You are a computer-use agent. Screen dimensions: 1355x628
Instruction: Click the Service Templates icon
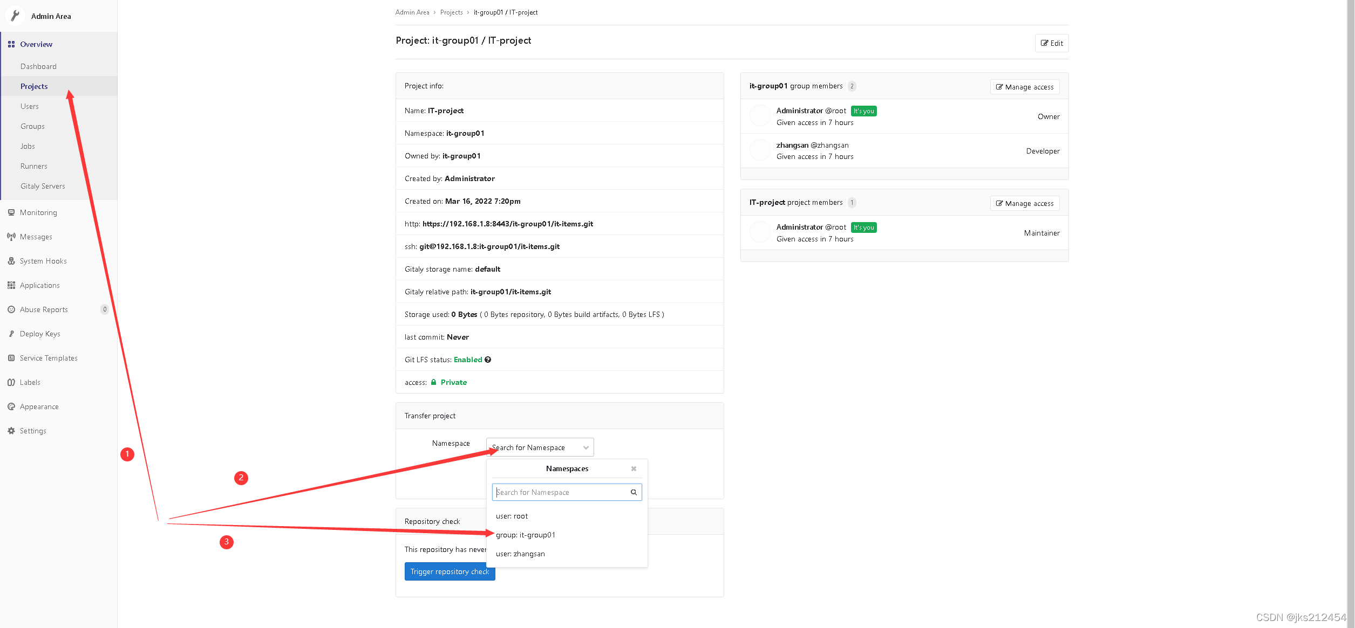[10, 357]
